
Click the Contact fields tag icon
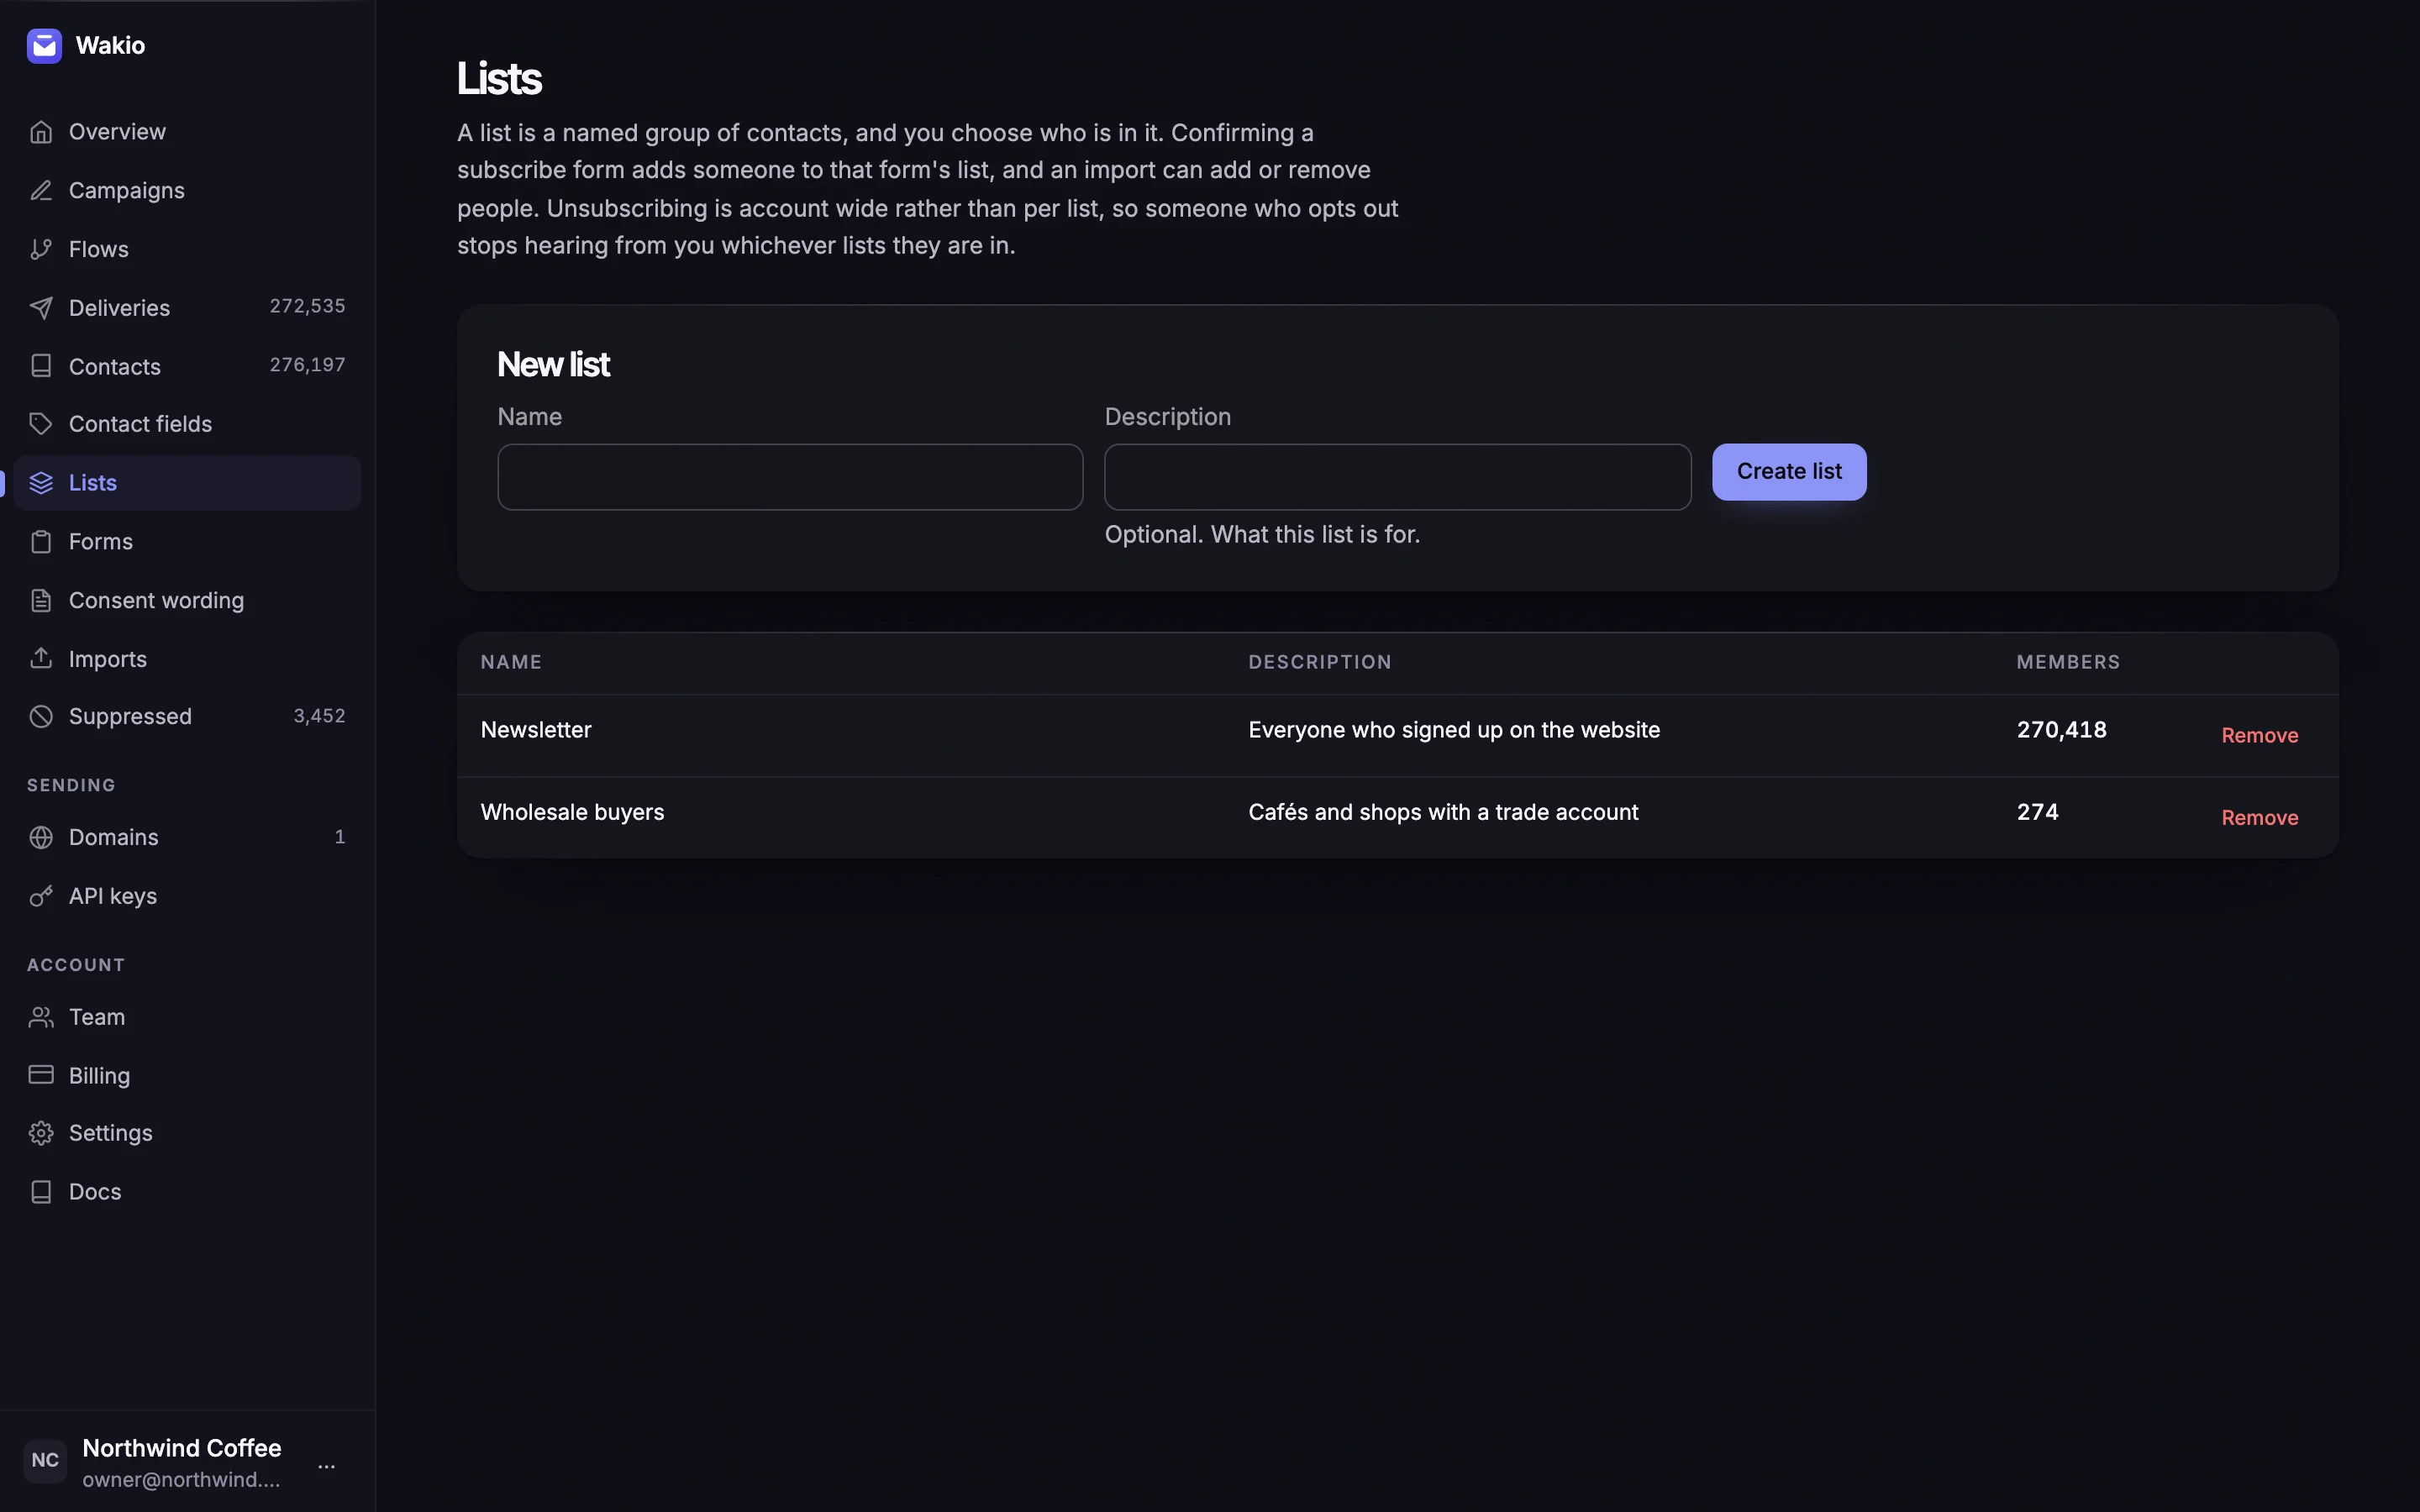pyautogui.click(x=41, y=424)
